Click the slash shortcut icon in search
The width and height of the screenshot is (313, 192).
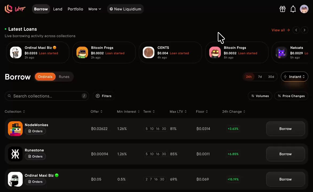tap(84, 96)
